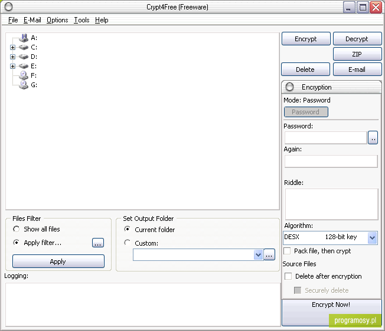Viewport: 385px width, 331px height.
Task: Click the A: drive label
Action: click(34, 38)
